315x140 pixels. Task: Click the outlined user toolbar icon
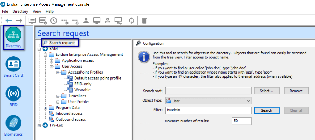coord(107,20)
